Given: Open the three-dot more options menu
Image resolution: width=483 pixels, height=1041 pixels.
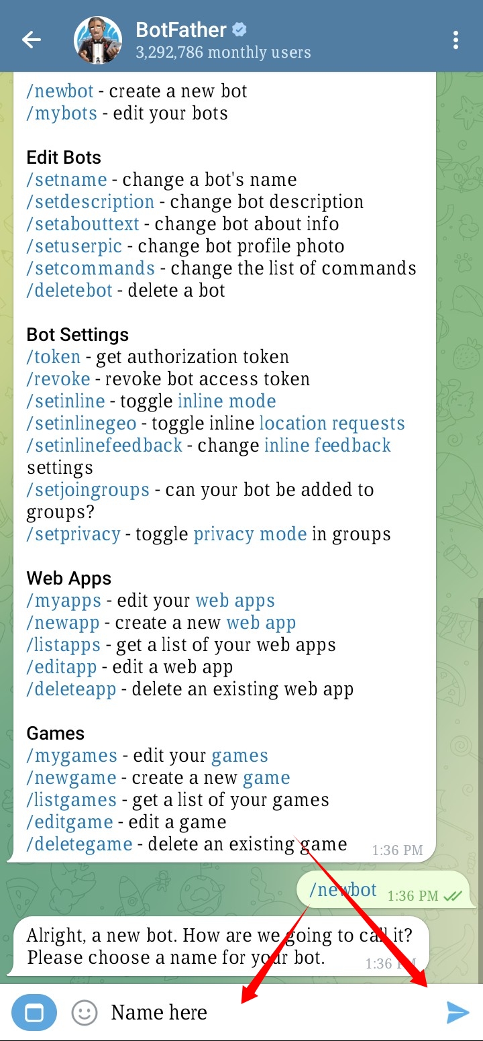Looking at the screenshot, I should point(455,40).
